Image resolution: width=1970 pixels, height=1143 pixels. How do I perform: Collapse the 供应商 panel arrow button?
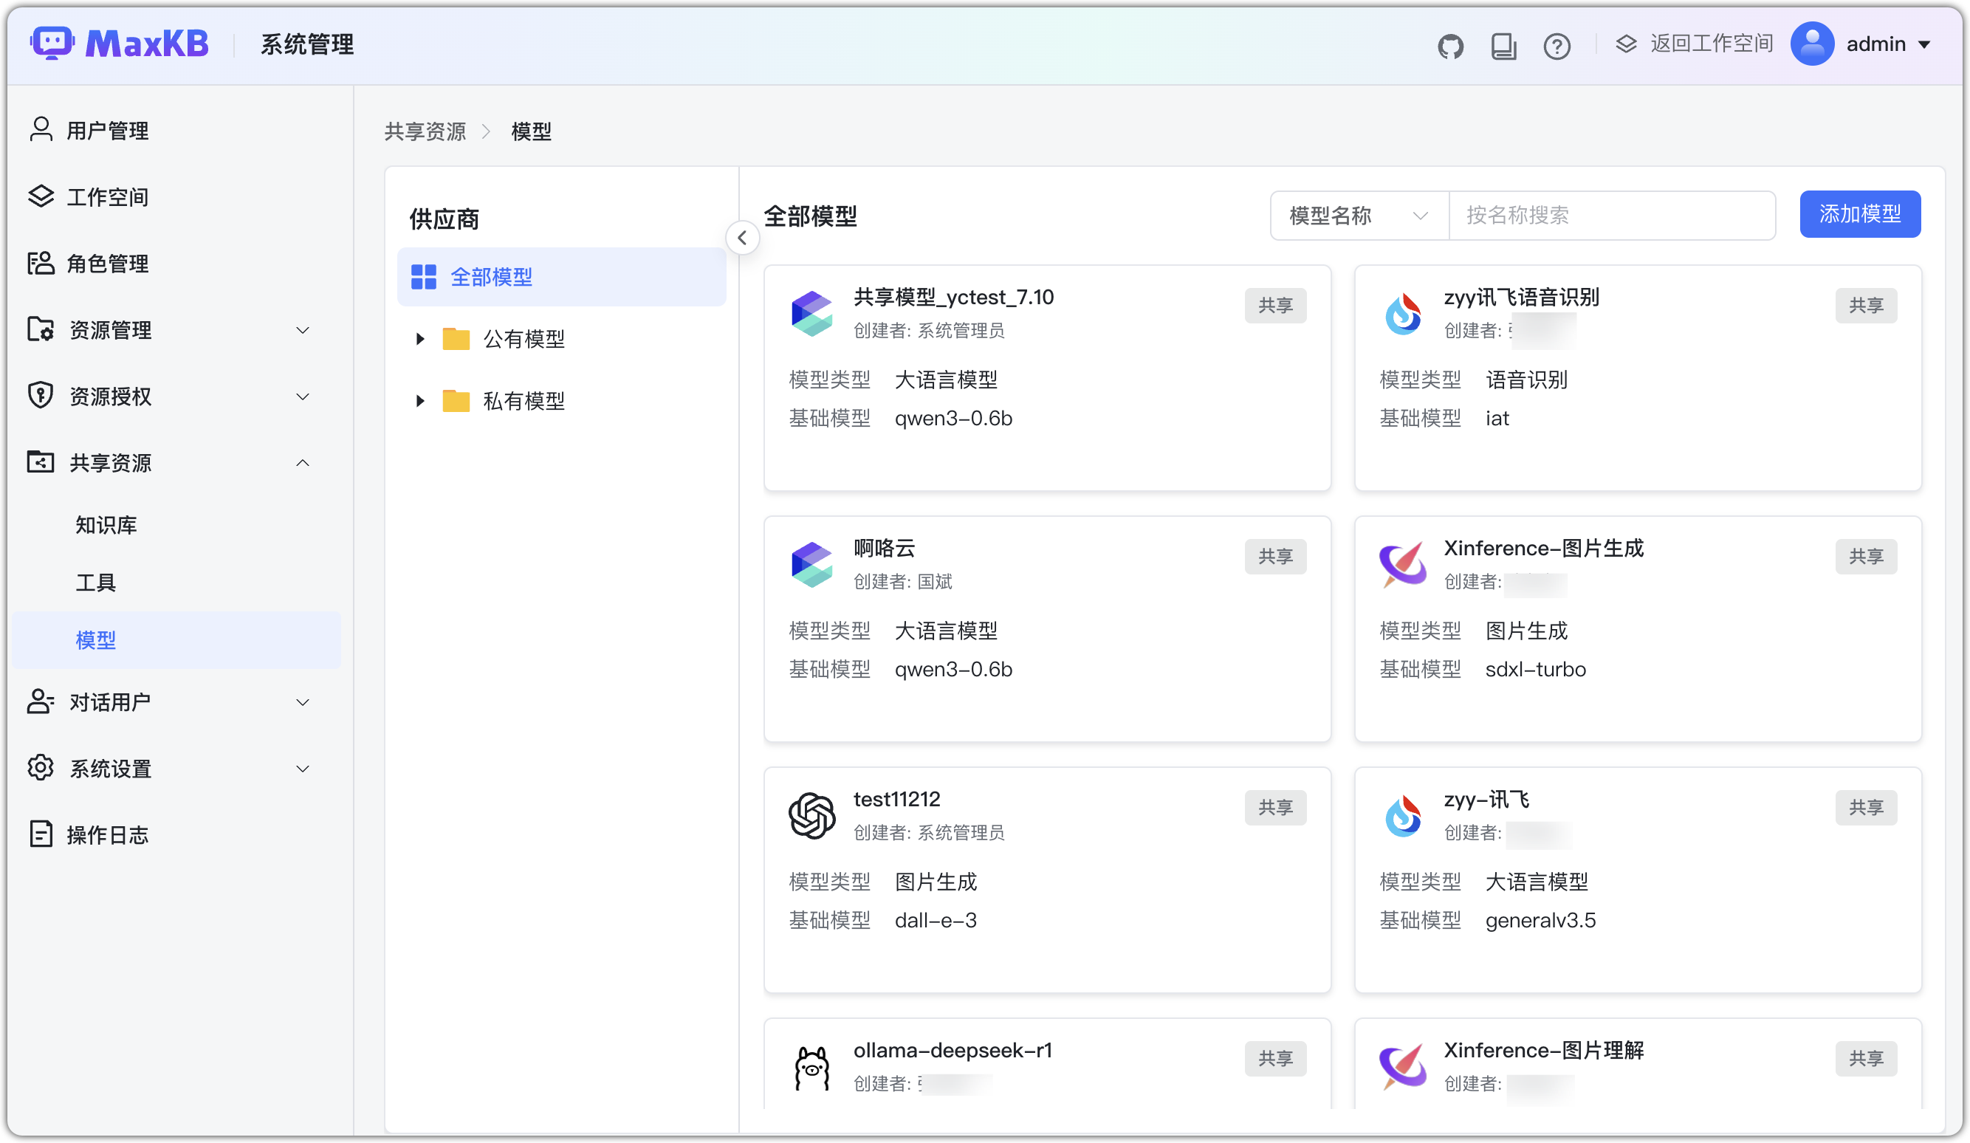tap(742, 238)
